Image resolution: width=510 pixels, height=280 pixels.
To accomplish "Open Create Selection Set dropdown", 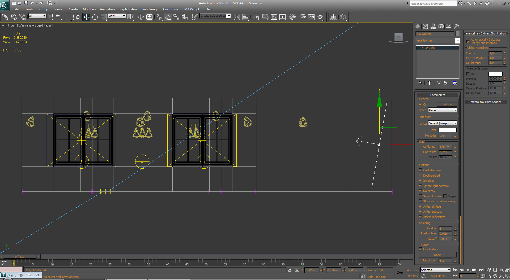I will point(215,16).
